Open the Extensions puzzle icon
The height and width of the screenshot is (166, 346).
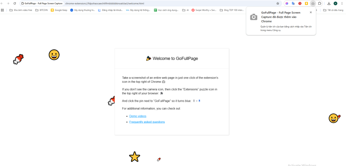click(319, 3)
